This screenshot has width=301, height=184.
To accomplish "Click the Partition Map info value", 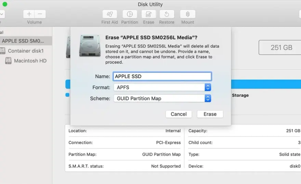I will click(x=161, y=154).
